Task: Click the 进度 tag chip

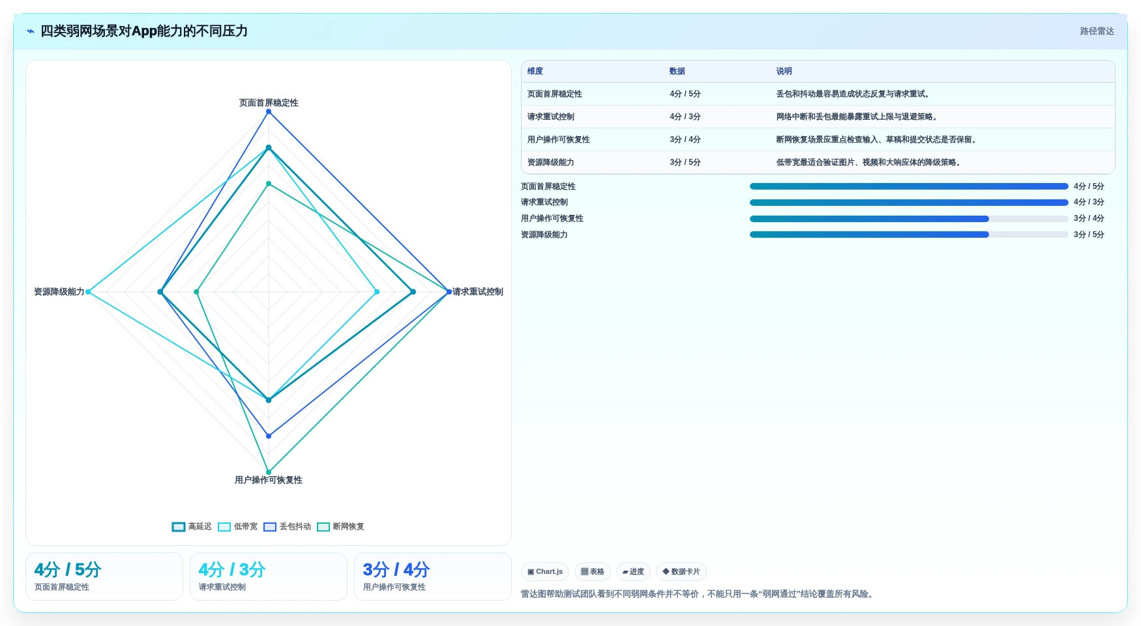Action: coord(633,572)
